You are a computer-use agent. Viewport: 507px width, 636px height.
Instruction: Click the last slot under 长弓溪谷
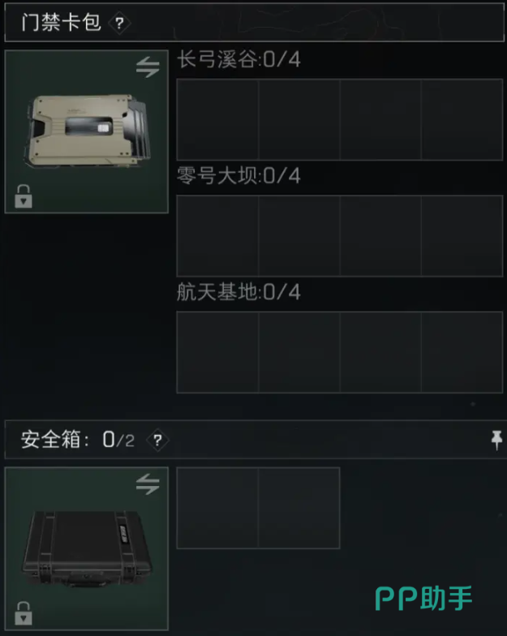462,120
